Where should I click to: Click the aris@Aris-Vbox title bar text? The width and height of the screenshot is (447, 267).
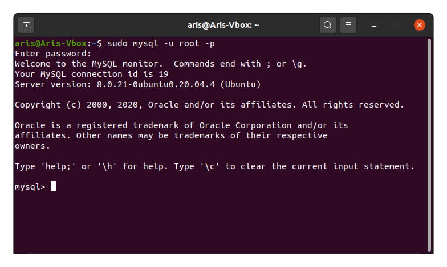point(223,25)
